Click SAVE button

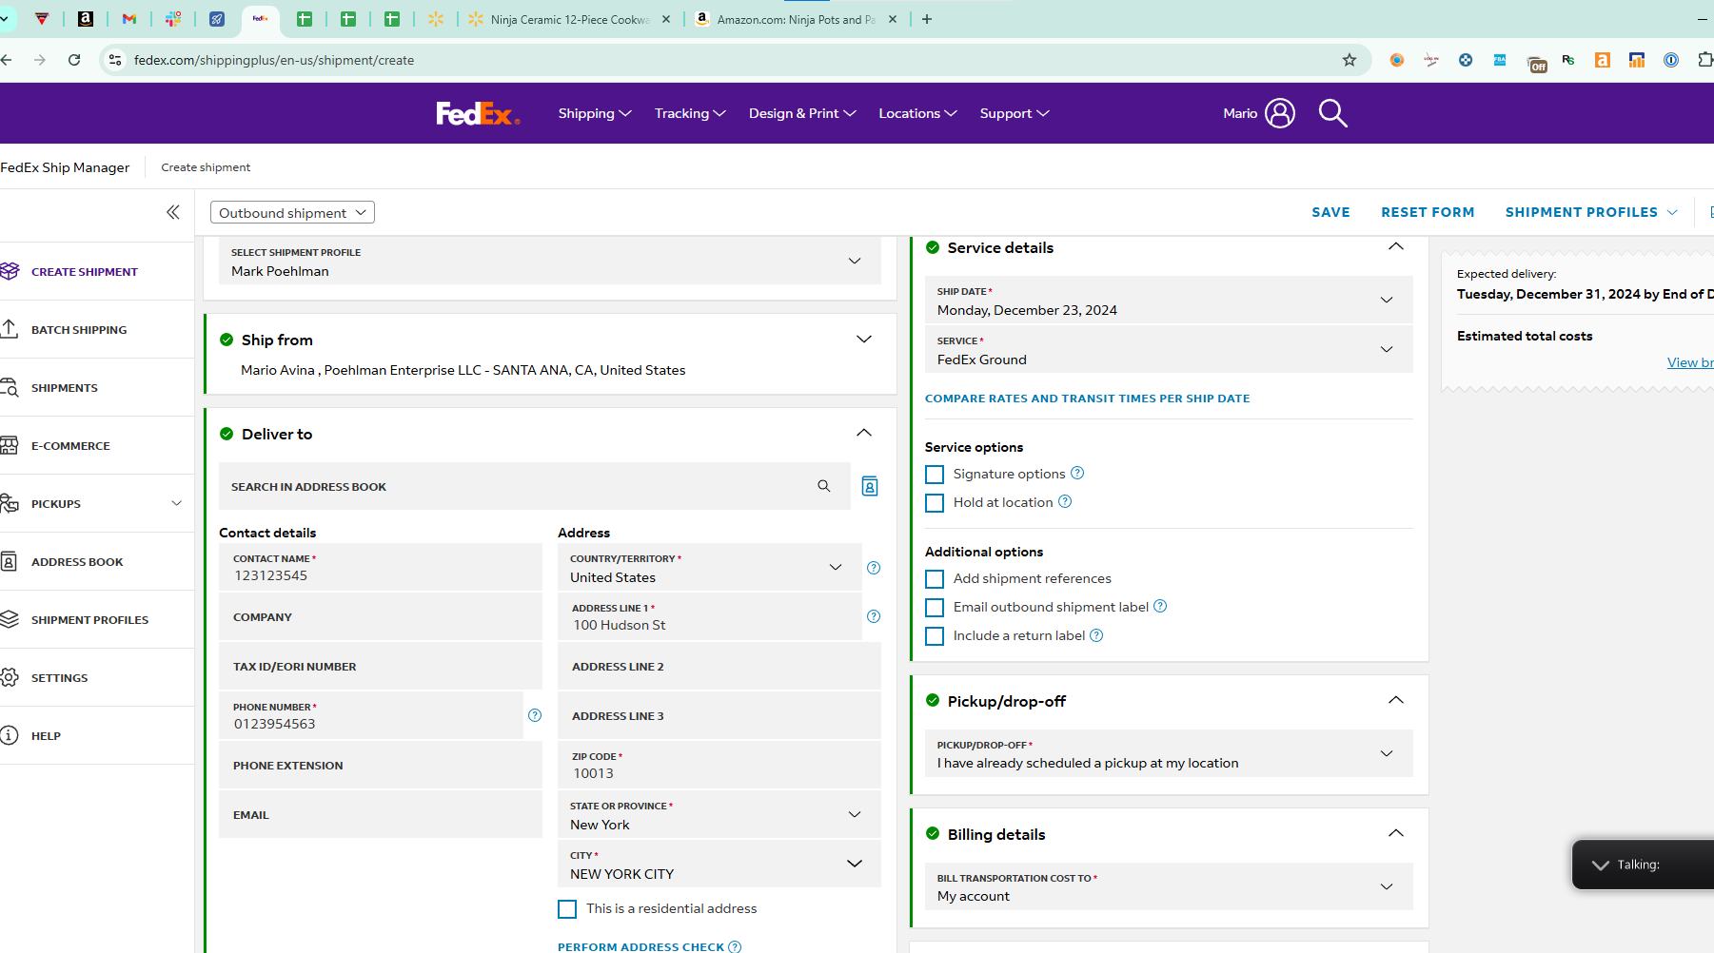point(1330,212)
